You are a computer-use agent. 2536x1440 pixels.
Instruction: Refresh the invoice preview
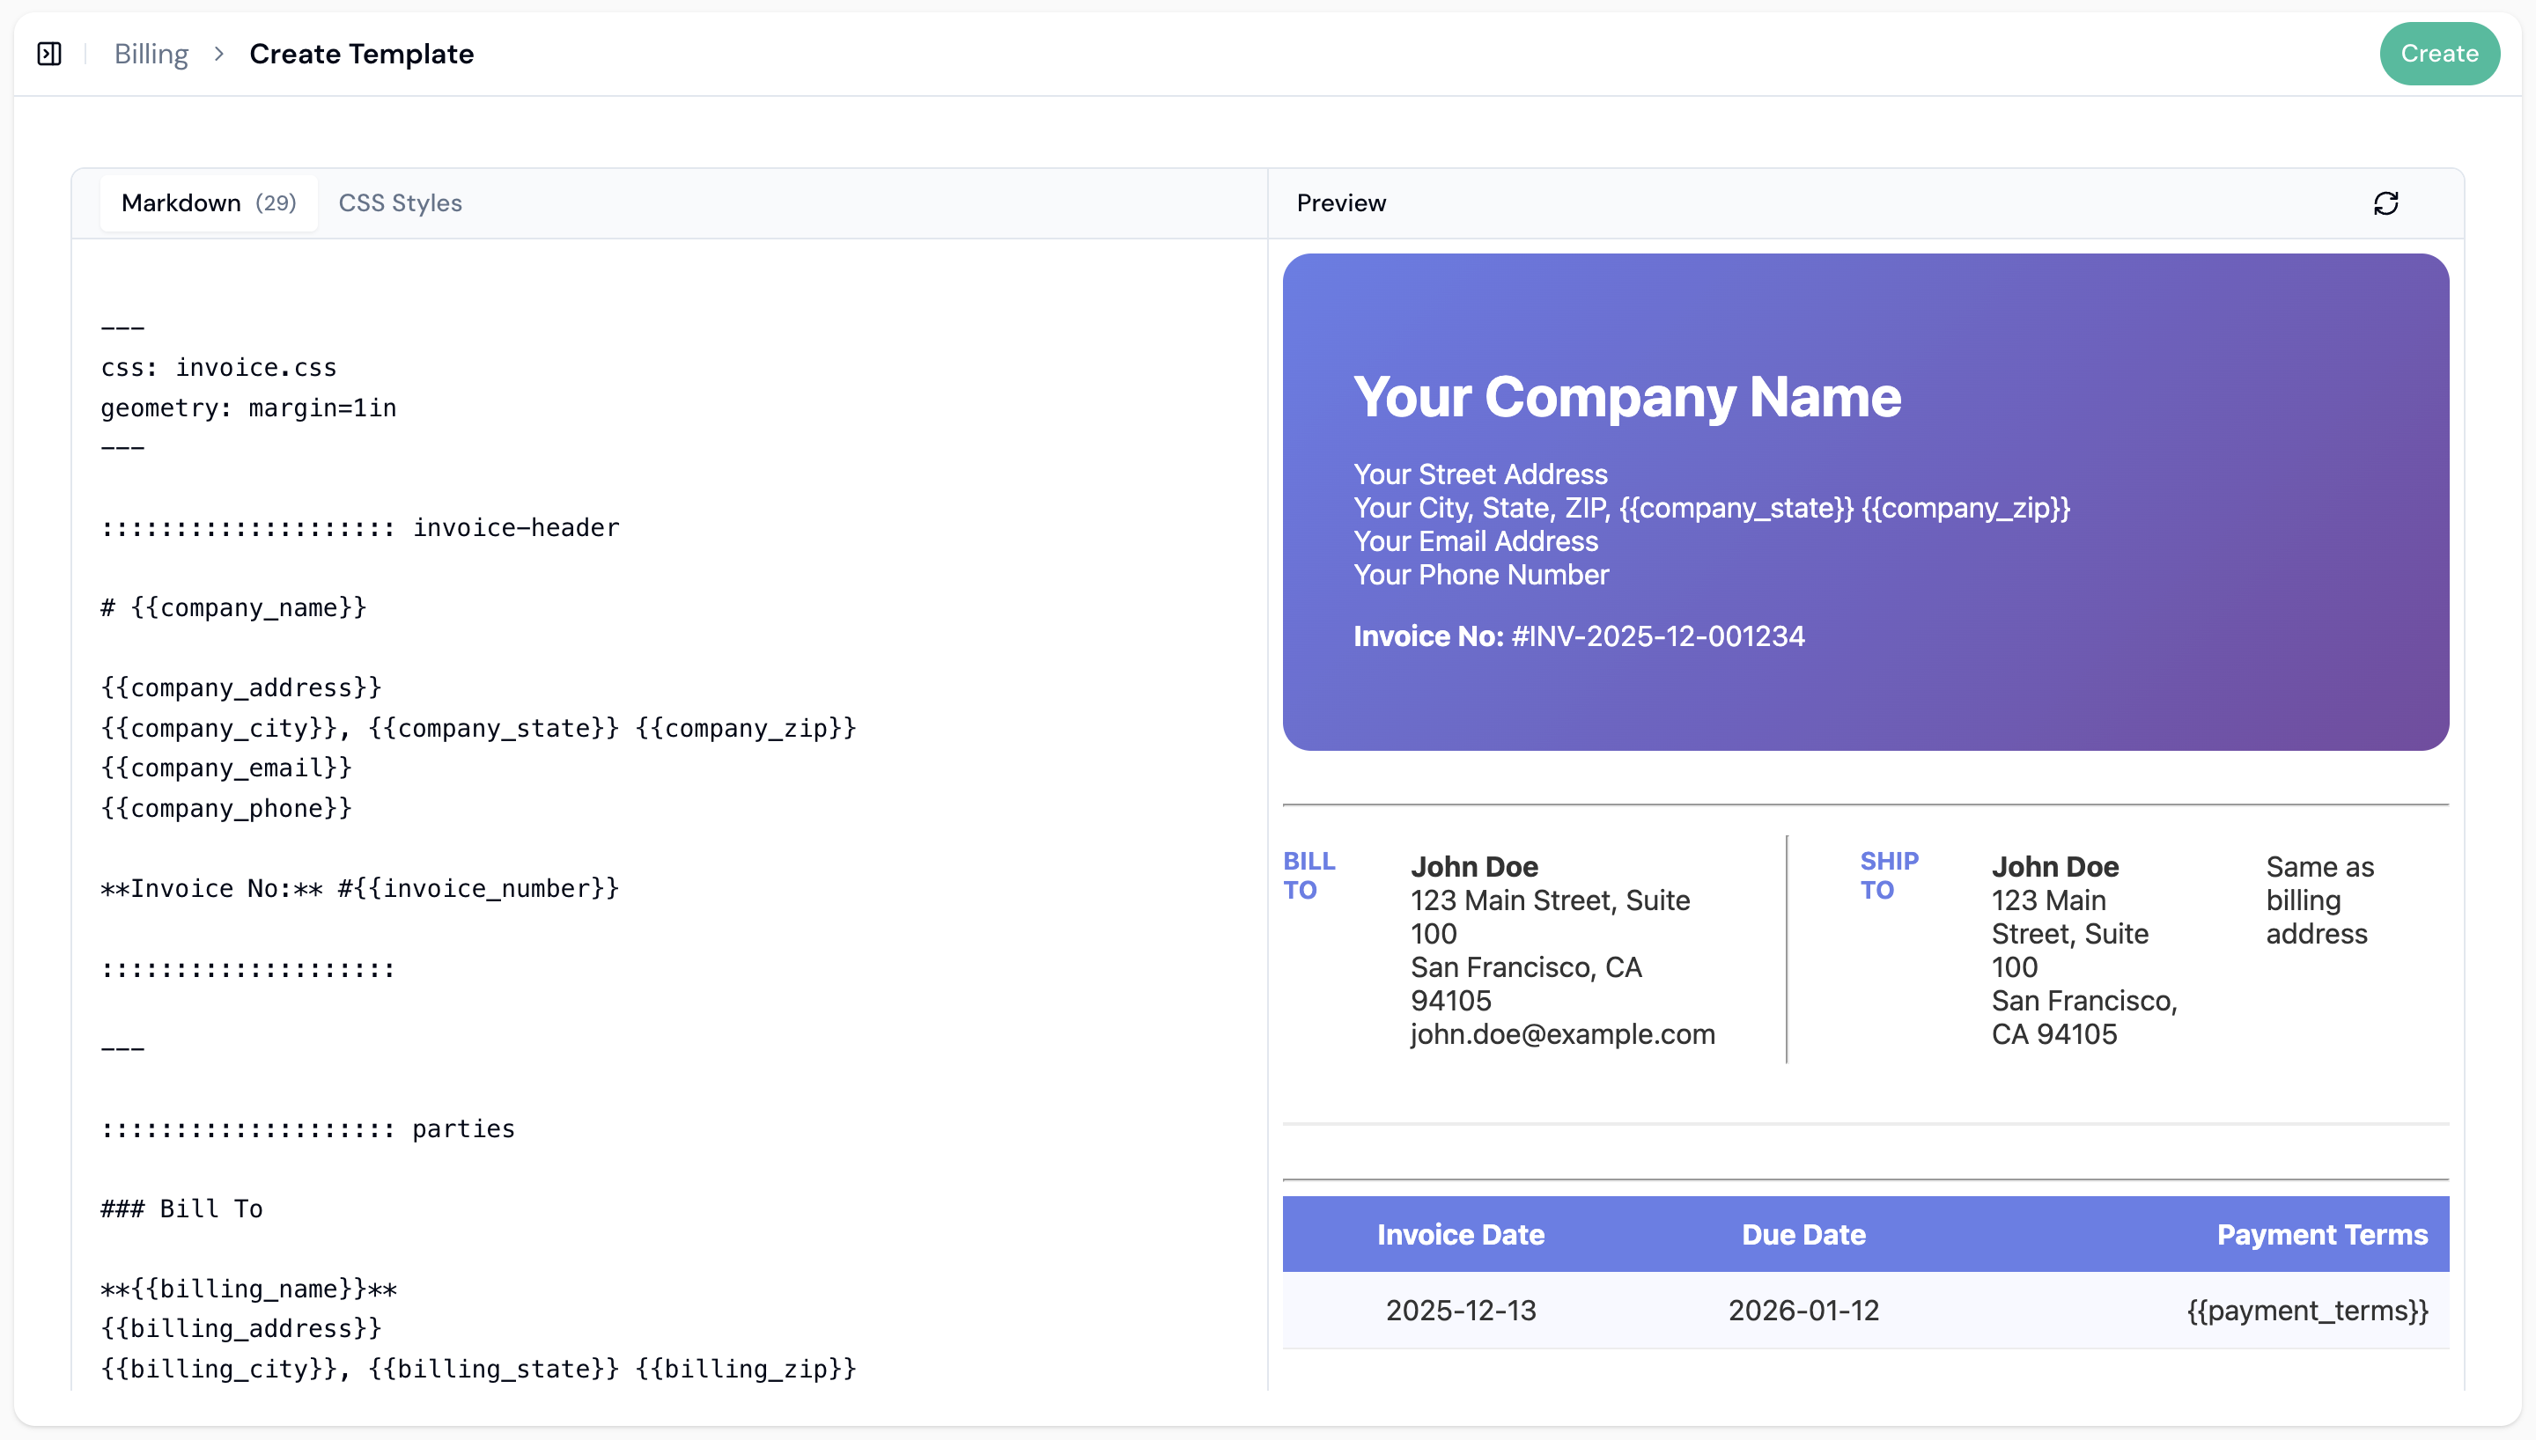coord(2385,202)
